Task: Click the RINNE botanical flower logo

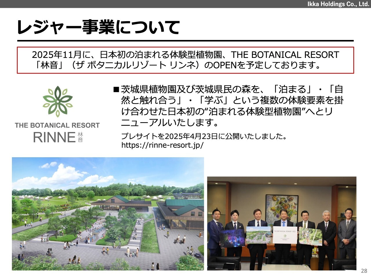Action: click(58, 101)
